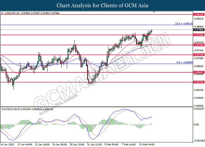Click the 14 Jan 2020 date label

(x=8, y=145)
